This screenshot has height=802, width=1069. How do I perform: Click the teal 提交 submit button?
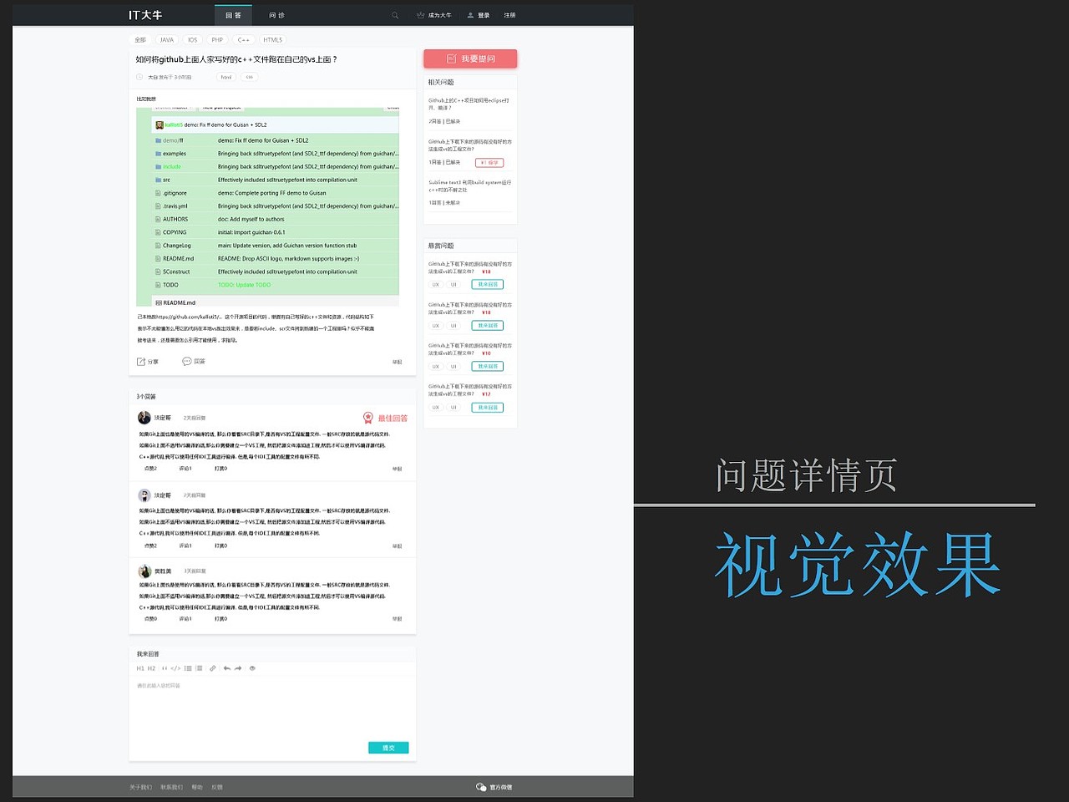388,748
